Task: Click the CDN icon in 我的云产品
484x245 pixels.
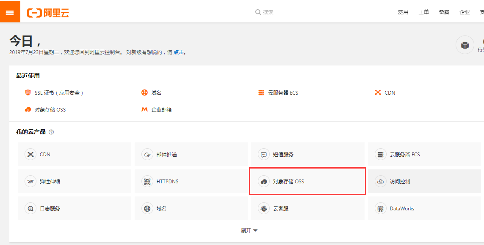Action: (30, 155)
